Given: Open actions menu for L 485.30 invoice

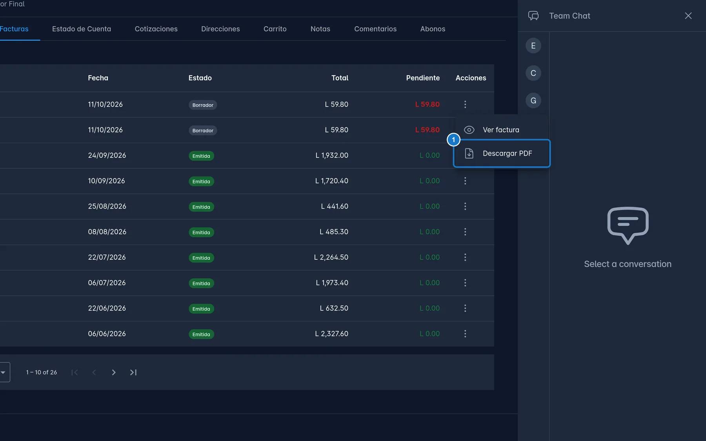Looking at the screenshot, I should point(465,232).
